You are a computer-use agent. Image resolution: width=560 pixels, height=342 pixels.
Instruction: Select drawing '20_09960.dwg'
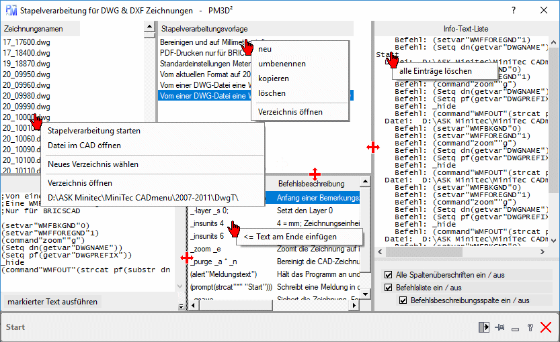coord(26,84)
